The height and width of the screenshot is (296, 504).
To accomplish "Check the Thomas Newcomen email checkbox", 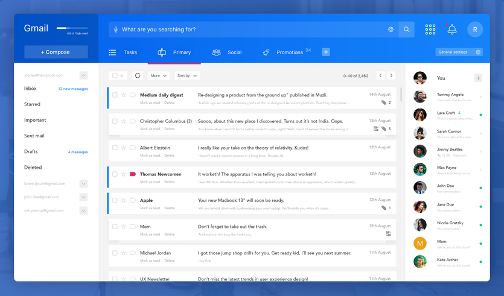I will tap(115, 174).
